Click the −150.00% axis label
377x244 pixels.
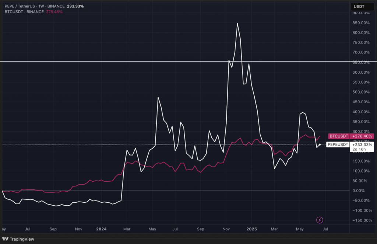tap(362, 220)
